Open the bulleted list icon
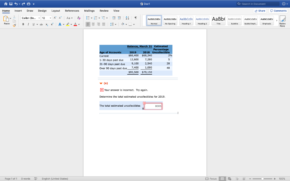Screen dimensions: 290x181 88,18
